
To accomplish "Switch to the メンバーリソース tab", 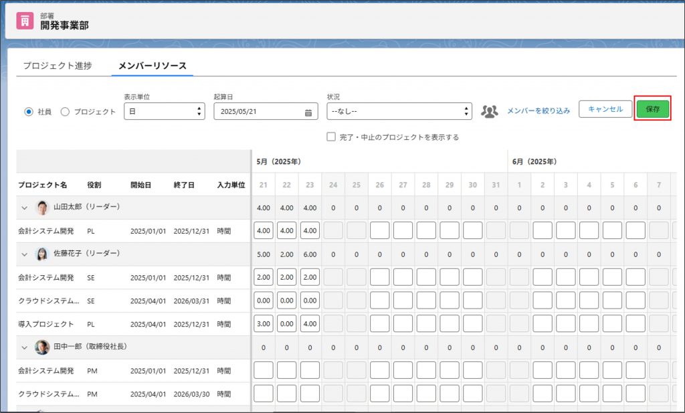I will click(x=152, y=66).
